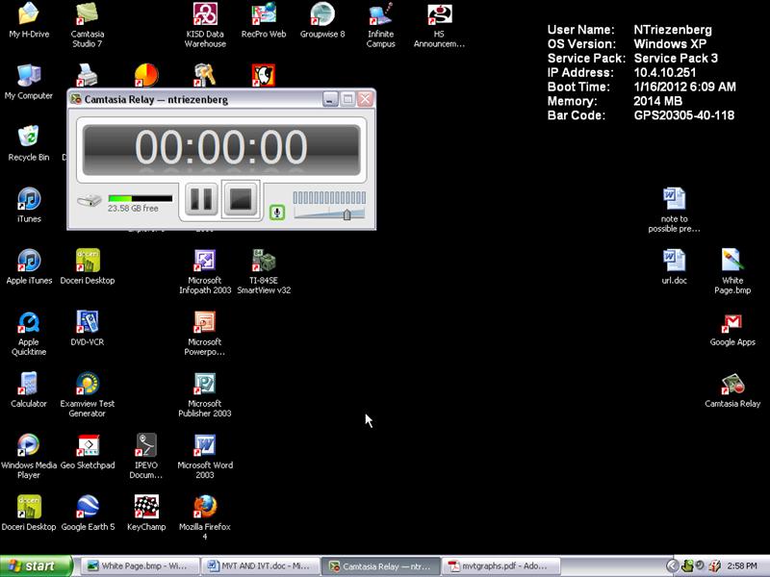Select the Apple Quicktime icon

click(29, 334)
